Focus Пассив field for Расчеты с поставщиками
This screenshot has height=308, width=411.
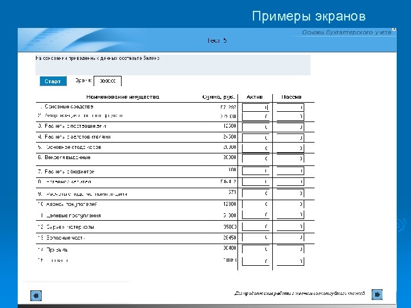[291, 127]
